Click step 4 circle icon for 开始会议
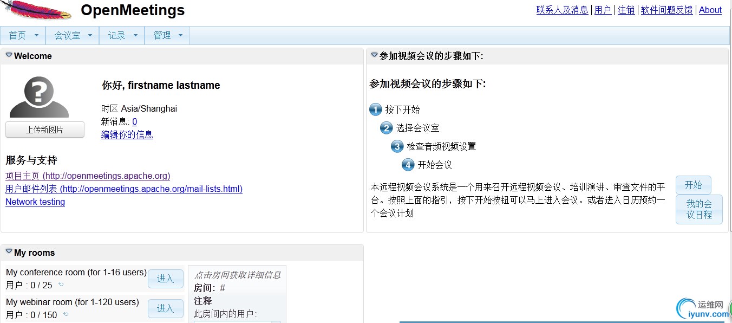Image resolution: width=732 pixels, height=323 pixels. 408,165
